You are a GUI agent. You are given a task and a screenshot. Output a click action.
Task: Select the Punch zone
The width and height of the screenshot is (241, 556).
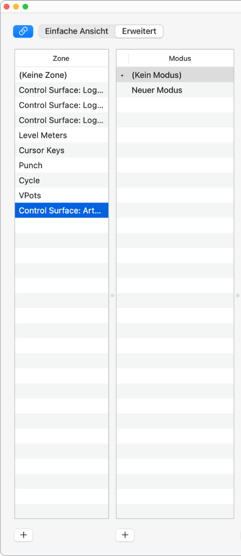point(31,165)
